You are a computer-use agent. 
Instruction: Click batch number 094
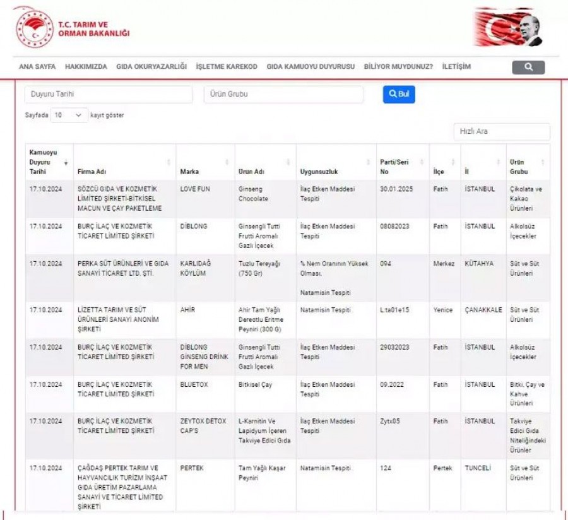tap(386, 264)
